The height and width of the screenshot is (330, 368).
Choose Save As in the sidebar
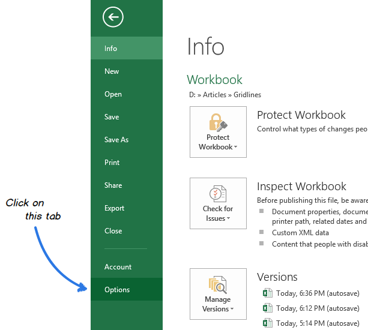click(127, 139)
